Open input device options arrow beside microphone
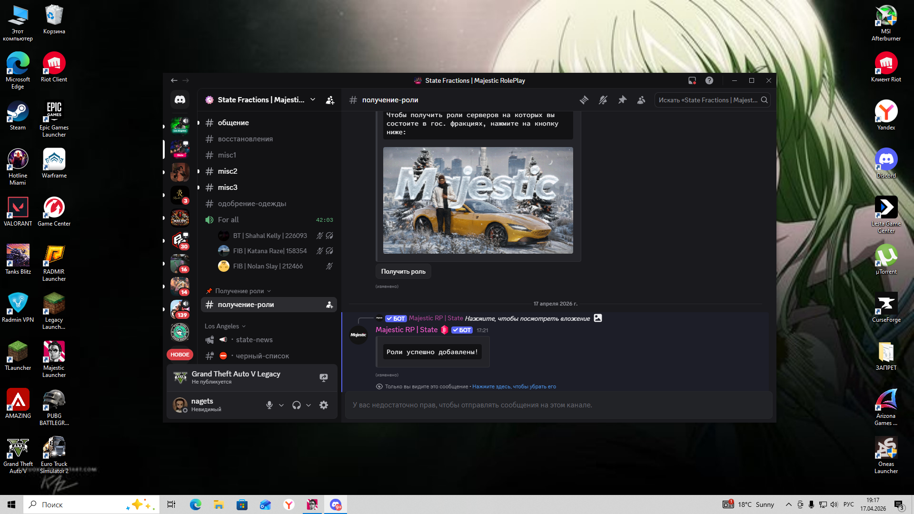The image size is (914, 514). 281,405
